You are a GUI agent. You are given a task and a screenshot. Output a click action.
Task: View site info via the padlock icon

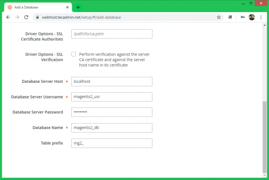38,17
